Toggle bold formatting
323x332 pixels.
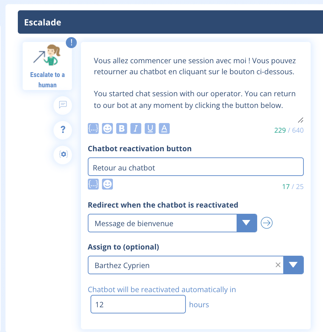click(122, 129)
